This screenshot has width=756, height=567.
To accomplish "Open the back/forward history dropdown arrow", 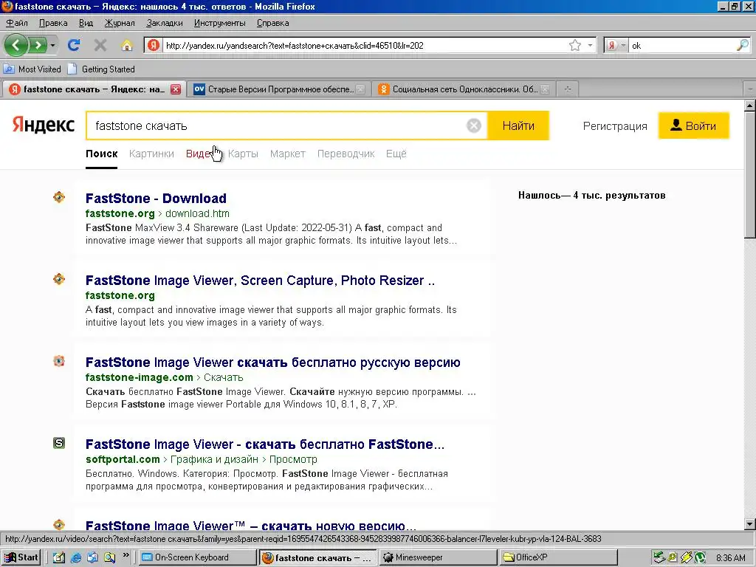I will (x=52, y=46).
